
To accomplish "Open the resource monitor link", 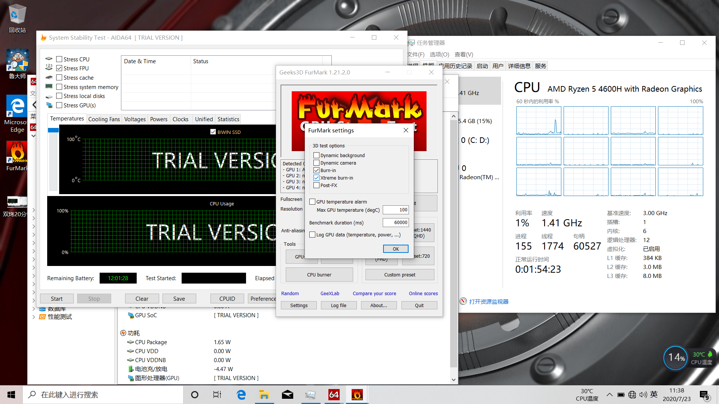I will (x=489, y=302).
